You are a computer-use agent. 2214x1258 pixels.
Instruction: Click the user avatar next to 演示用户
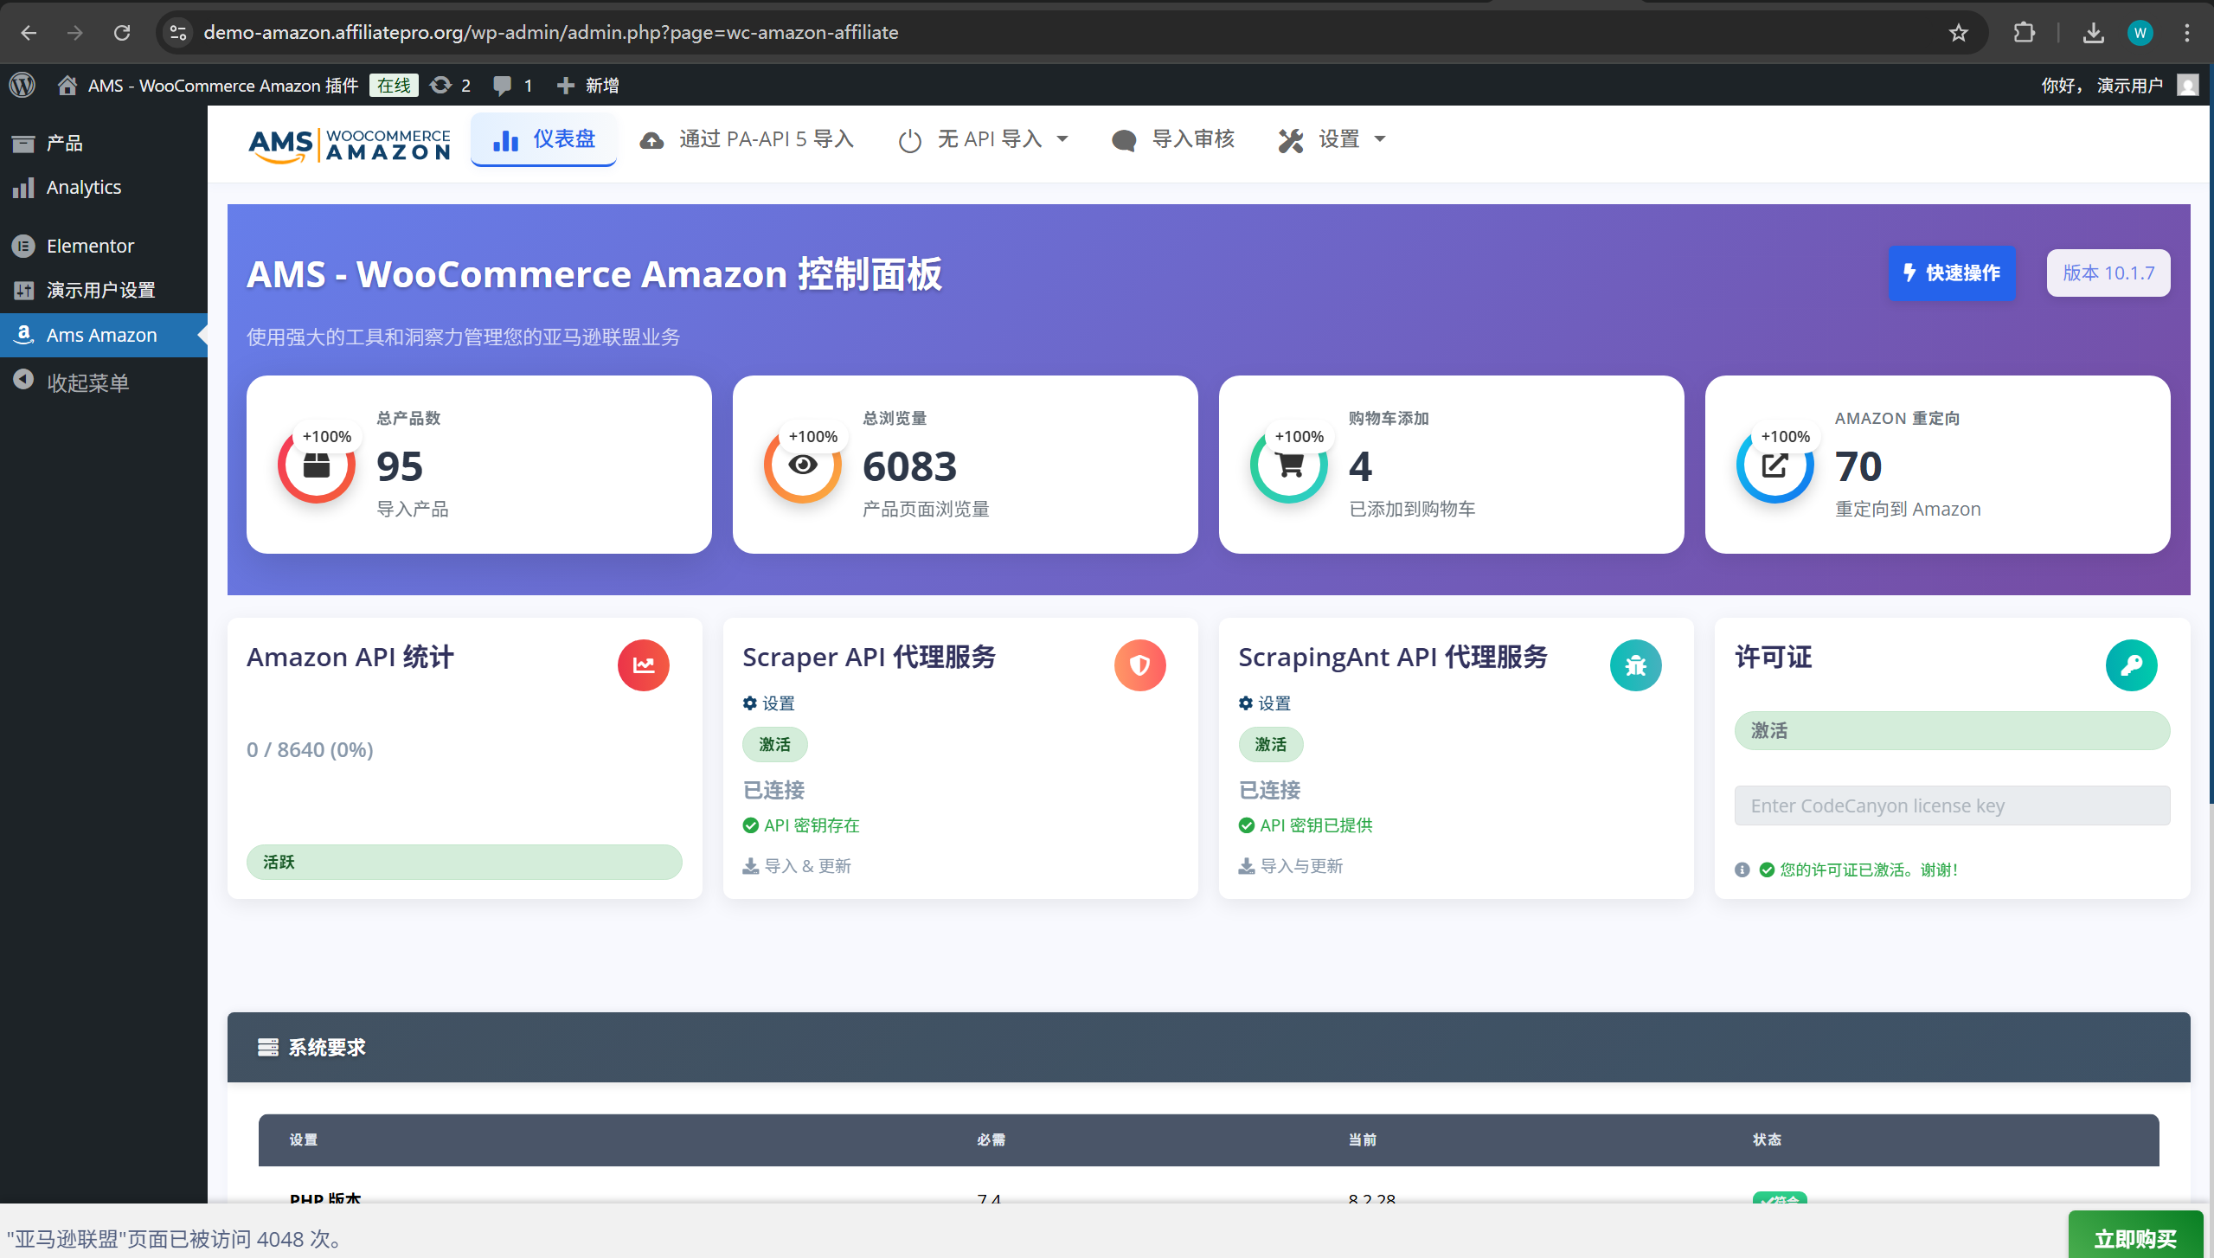tap(2187, 85)
